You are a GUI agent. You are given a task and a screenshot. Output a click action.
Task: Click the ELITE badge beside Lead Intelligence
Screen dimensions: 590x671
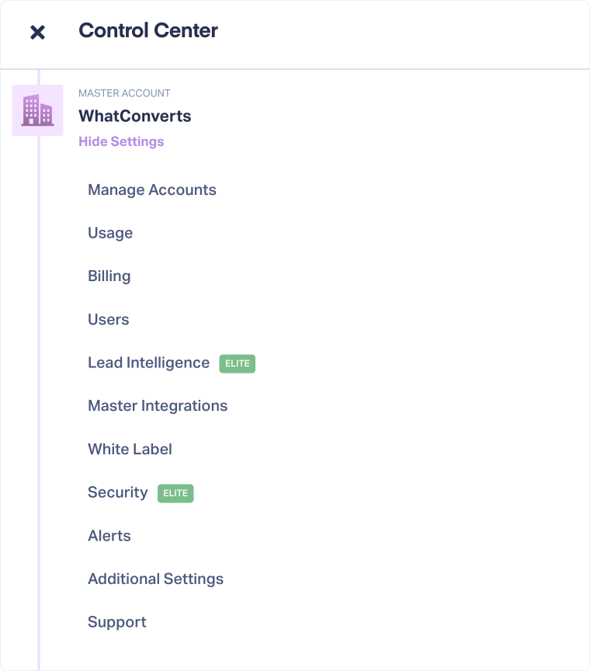coord(237,363)
